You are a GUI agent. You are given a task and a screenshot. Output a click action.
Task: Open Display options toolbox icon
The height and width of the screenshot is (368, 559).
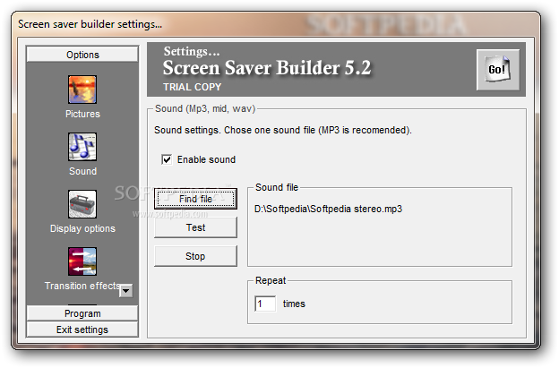coord(82,204)
